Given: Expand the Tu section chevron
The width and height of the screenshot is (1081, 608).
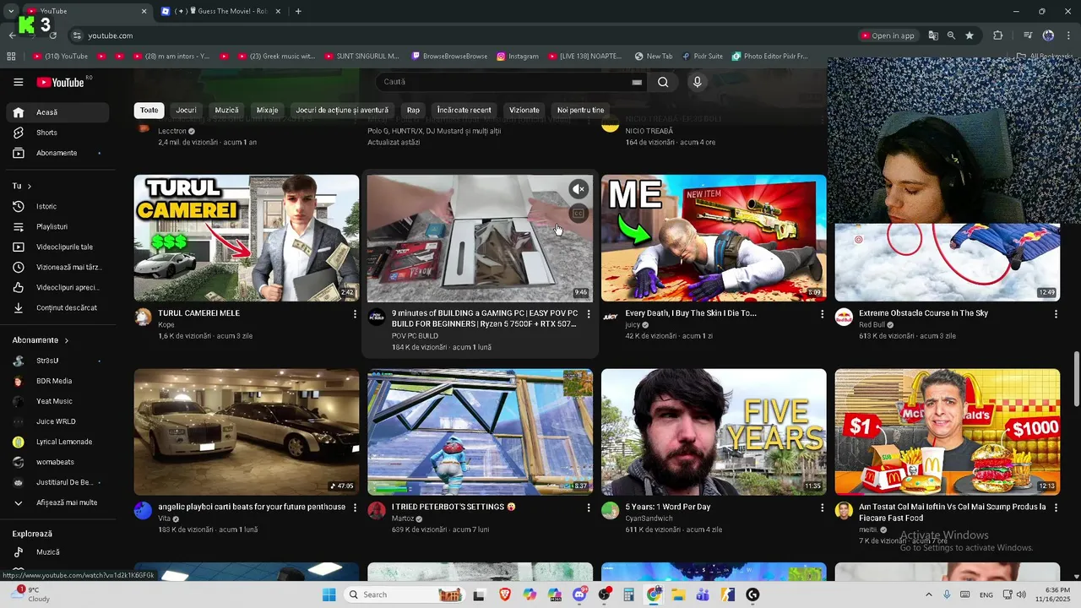Looking at the screenshot, I should [30, 186].
